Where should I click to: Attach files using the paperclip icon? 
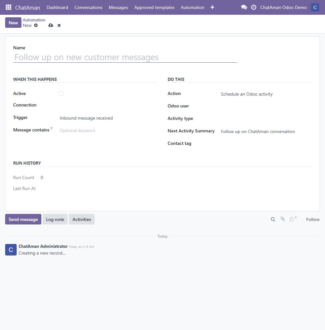[x=283, y=219]
